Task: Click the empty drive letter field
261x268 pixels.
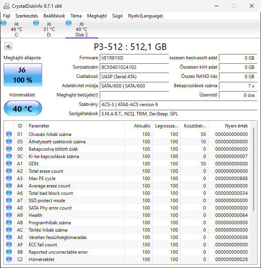Action: click(134, 95)
